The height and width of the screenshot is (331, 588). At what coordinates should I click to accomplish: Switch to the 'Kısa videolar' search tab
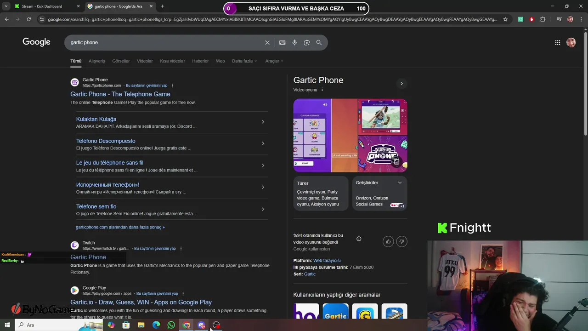[x=172, y=61]
